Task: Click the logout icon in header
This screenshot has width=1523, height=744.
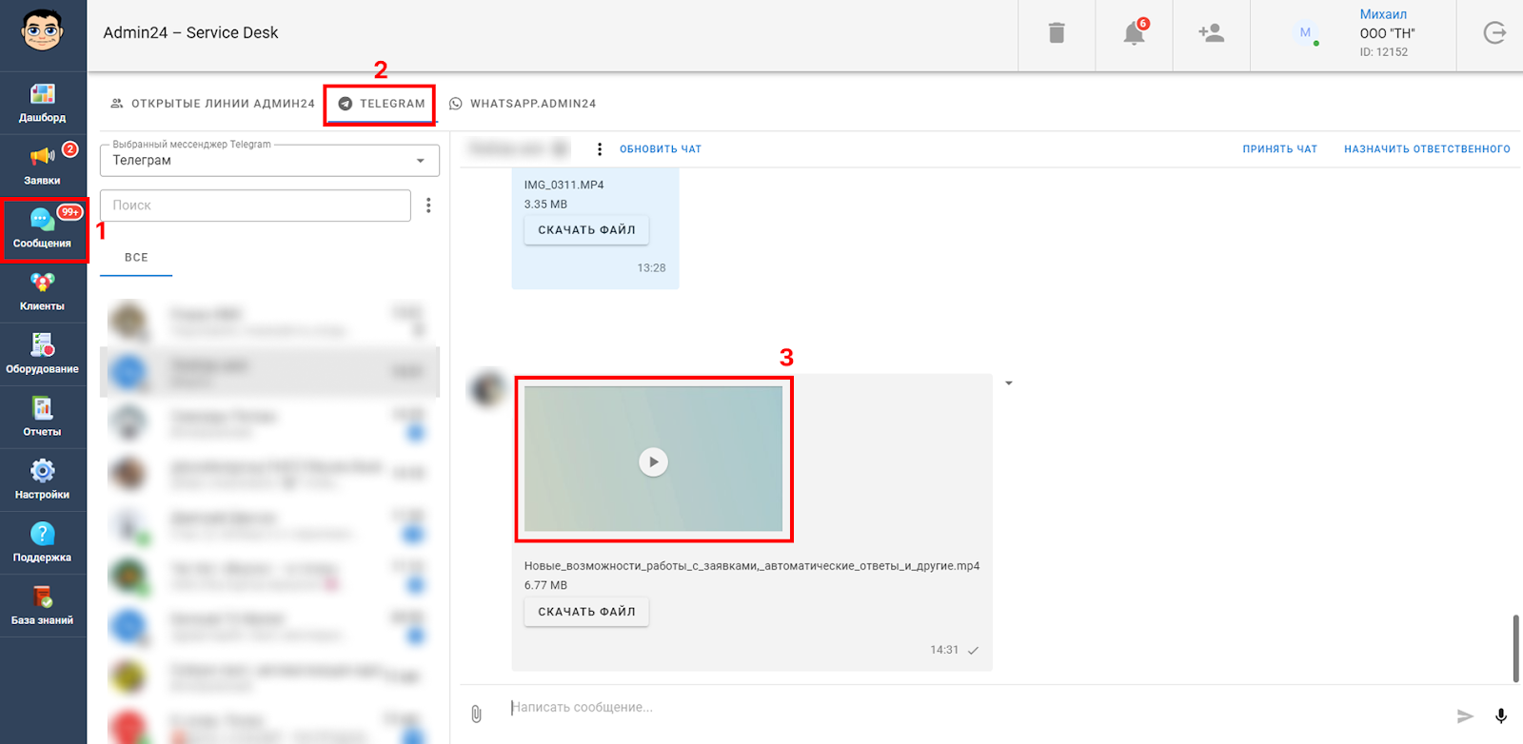Action: 1494,33
